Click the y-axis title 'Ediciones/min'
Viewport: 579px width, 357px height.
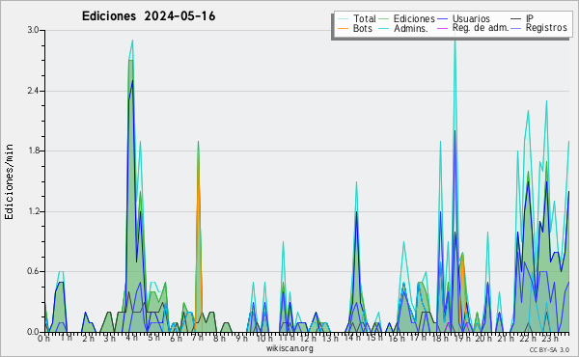point(9,181)
